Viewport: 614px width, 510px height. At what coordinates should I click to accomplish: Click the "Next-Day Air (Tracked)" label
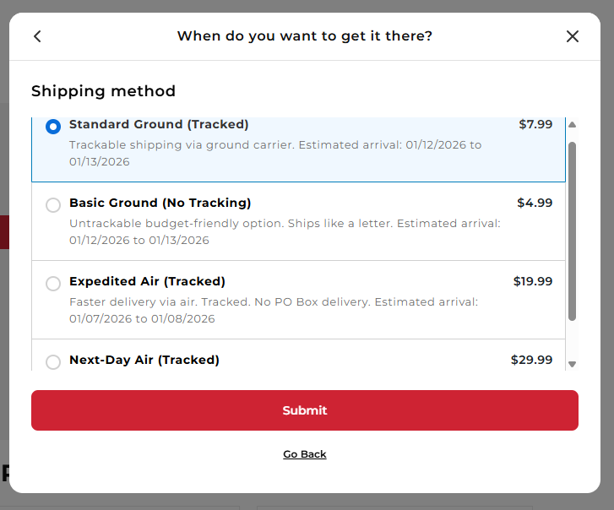point(144,360)
